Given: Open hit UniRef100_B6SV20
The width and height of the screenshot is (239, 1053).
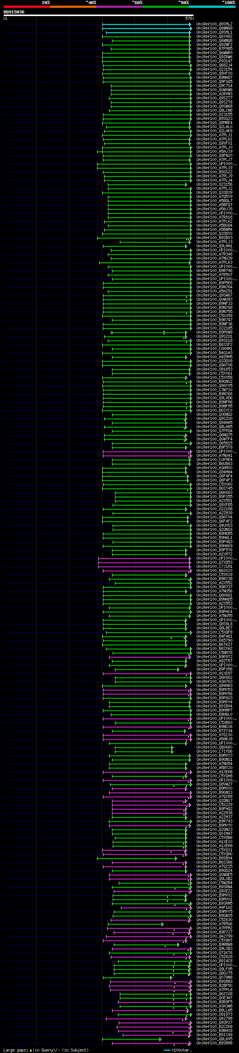Looking at the screenshot, I should tap(214, 571).
